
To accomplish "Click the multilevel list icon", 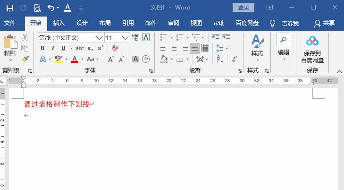I will click(x=196, y=37).
